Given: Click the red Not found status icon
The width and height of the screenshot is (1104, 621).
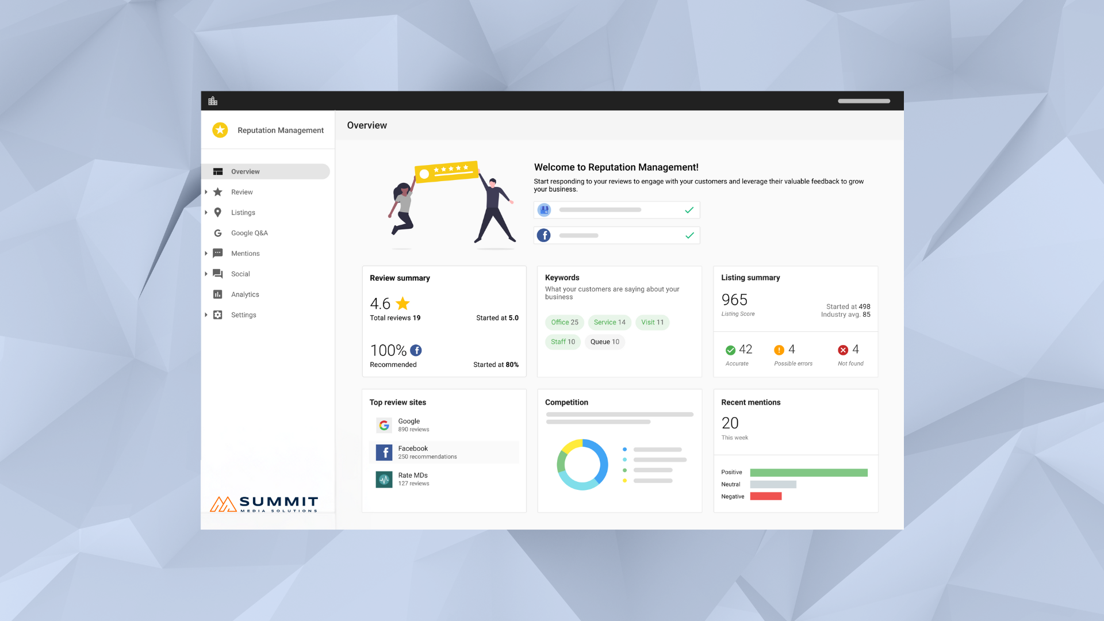Looking at the screenshot, I should point(843,350).
